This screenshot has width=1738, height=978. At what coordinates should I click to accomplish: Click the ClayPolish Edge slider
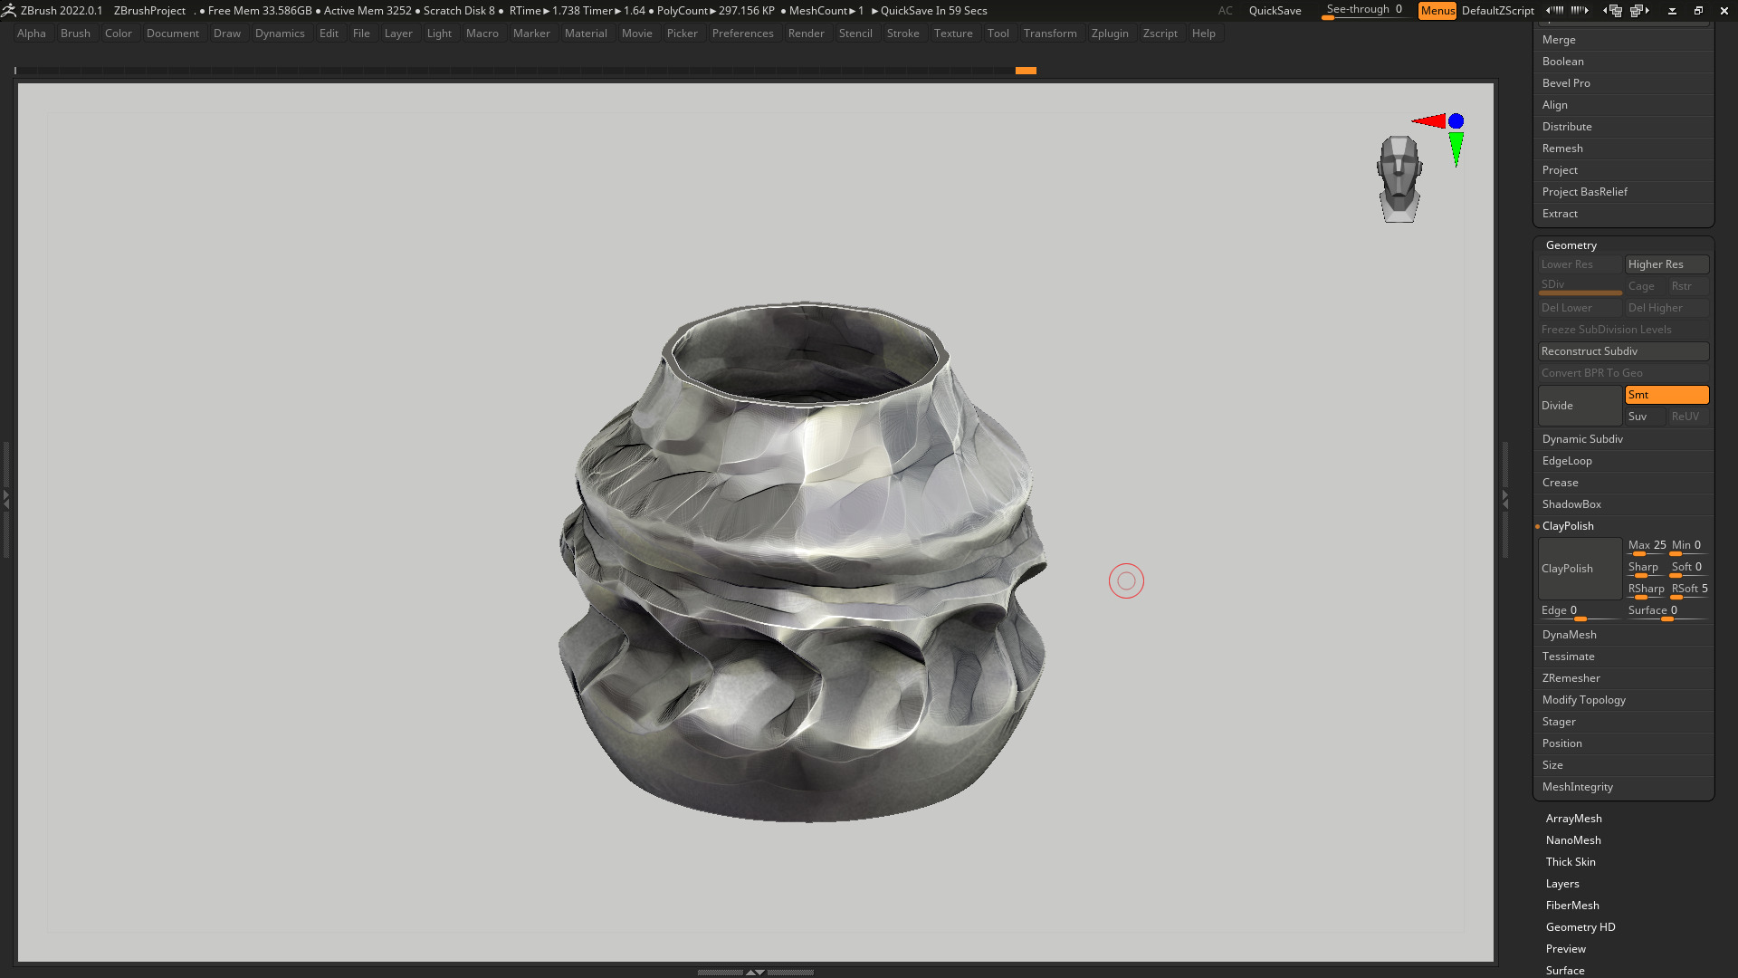point(1580,611)
